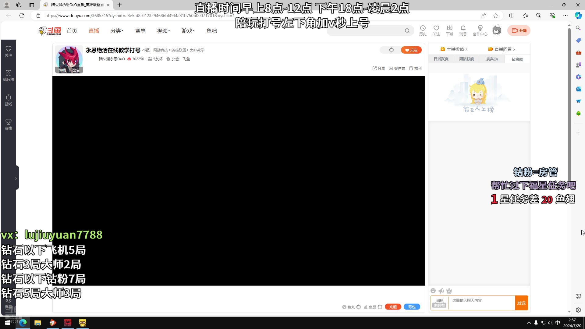585x329 pixels.
Task: Open the 历史 history icon
Action: click(x=423, y=30)
